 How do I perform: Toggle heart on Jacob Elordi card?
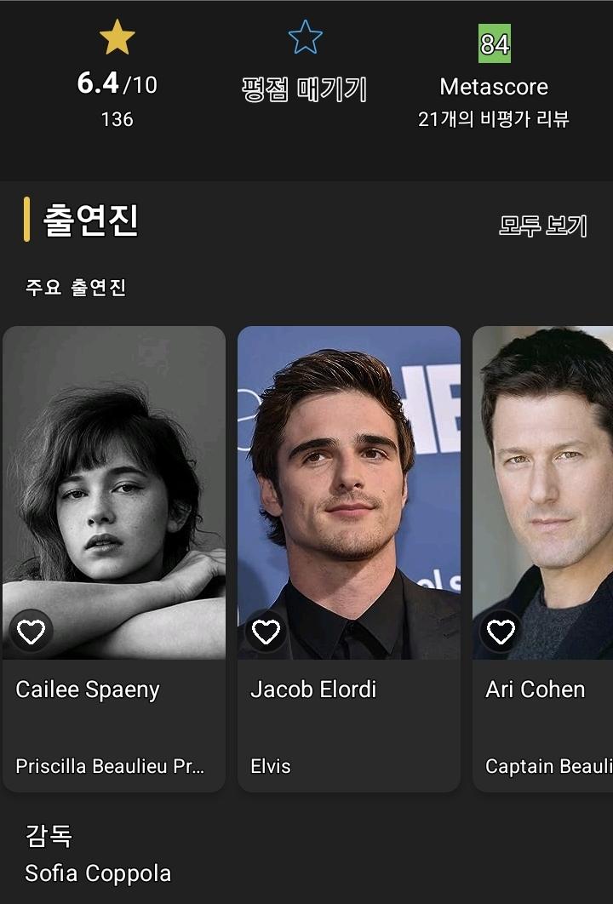click(x=266, y=632)
